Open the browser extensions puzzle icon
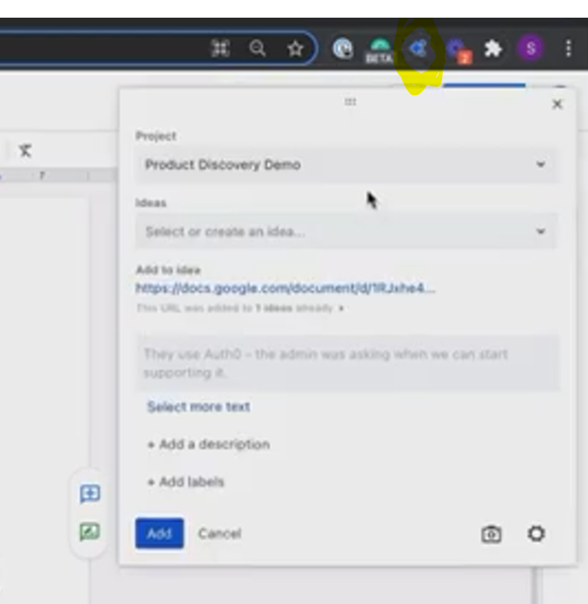 tap(493, 49)
